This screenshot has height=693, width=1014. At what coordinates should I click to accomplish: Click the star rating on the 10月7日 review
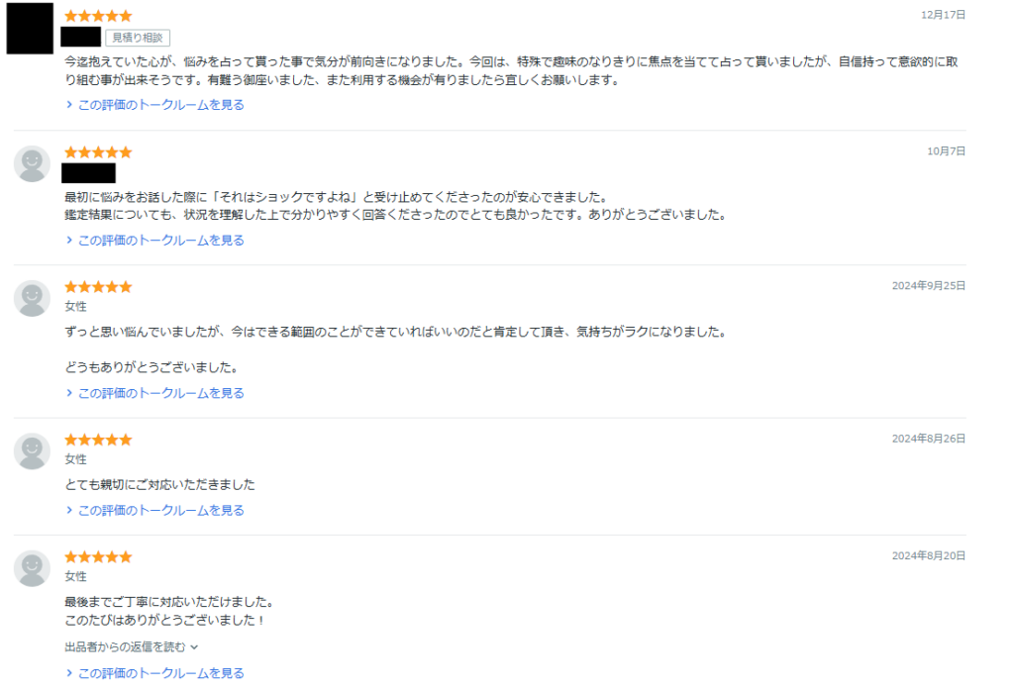(x=98, y=152)
